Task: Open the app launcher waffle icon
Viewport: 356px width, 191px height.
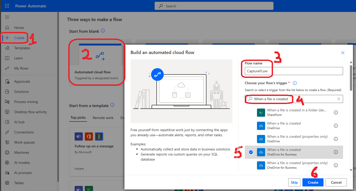Action: coord(7,6)
